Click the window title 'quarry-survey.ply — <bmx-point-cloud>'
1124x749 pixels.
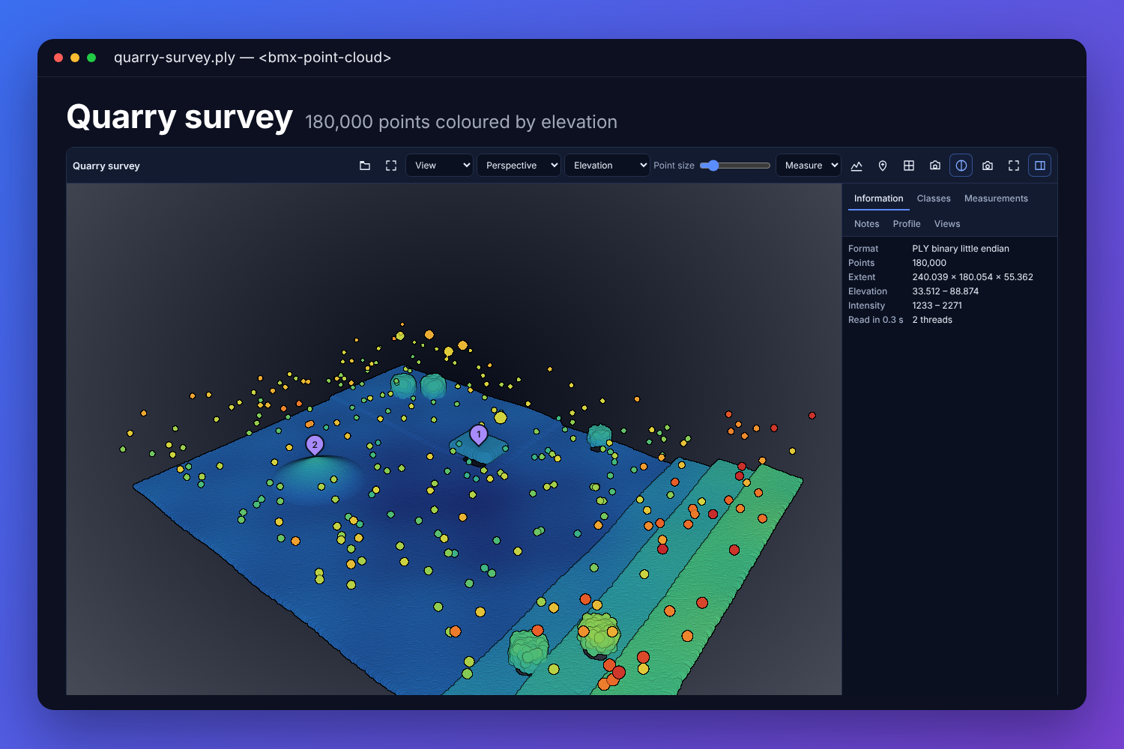pos(253,58)
